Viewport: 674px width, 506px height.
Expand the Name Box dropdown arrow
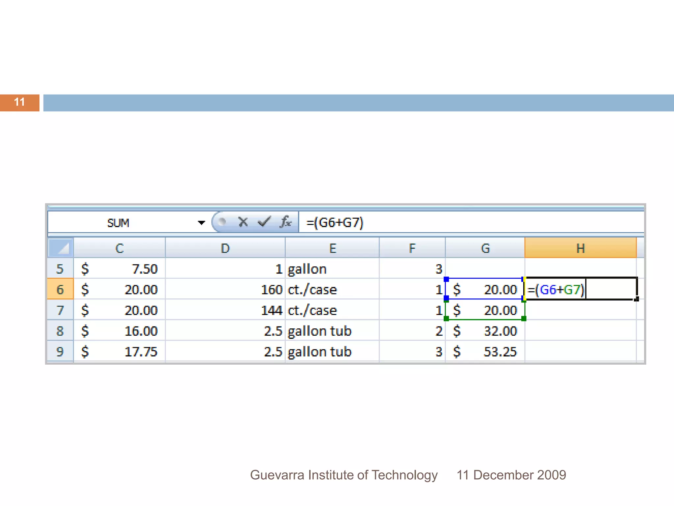[201, 223]
